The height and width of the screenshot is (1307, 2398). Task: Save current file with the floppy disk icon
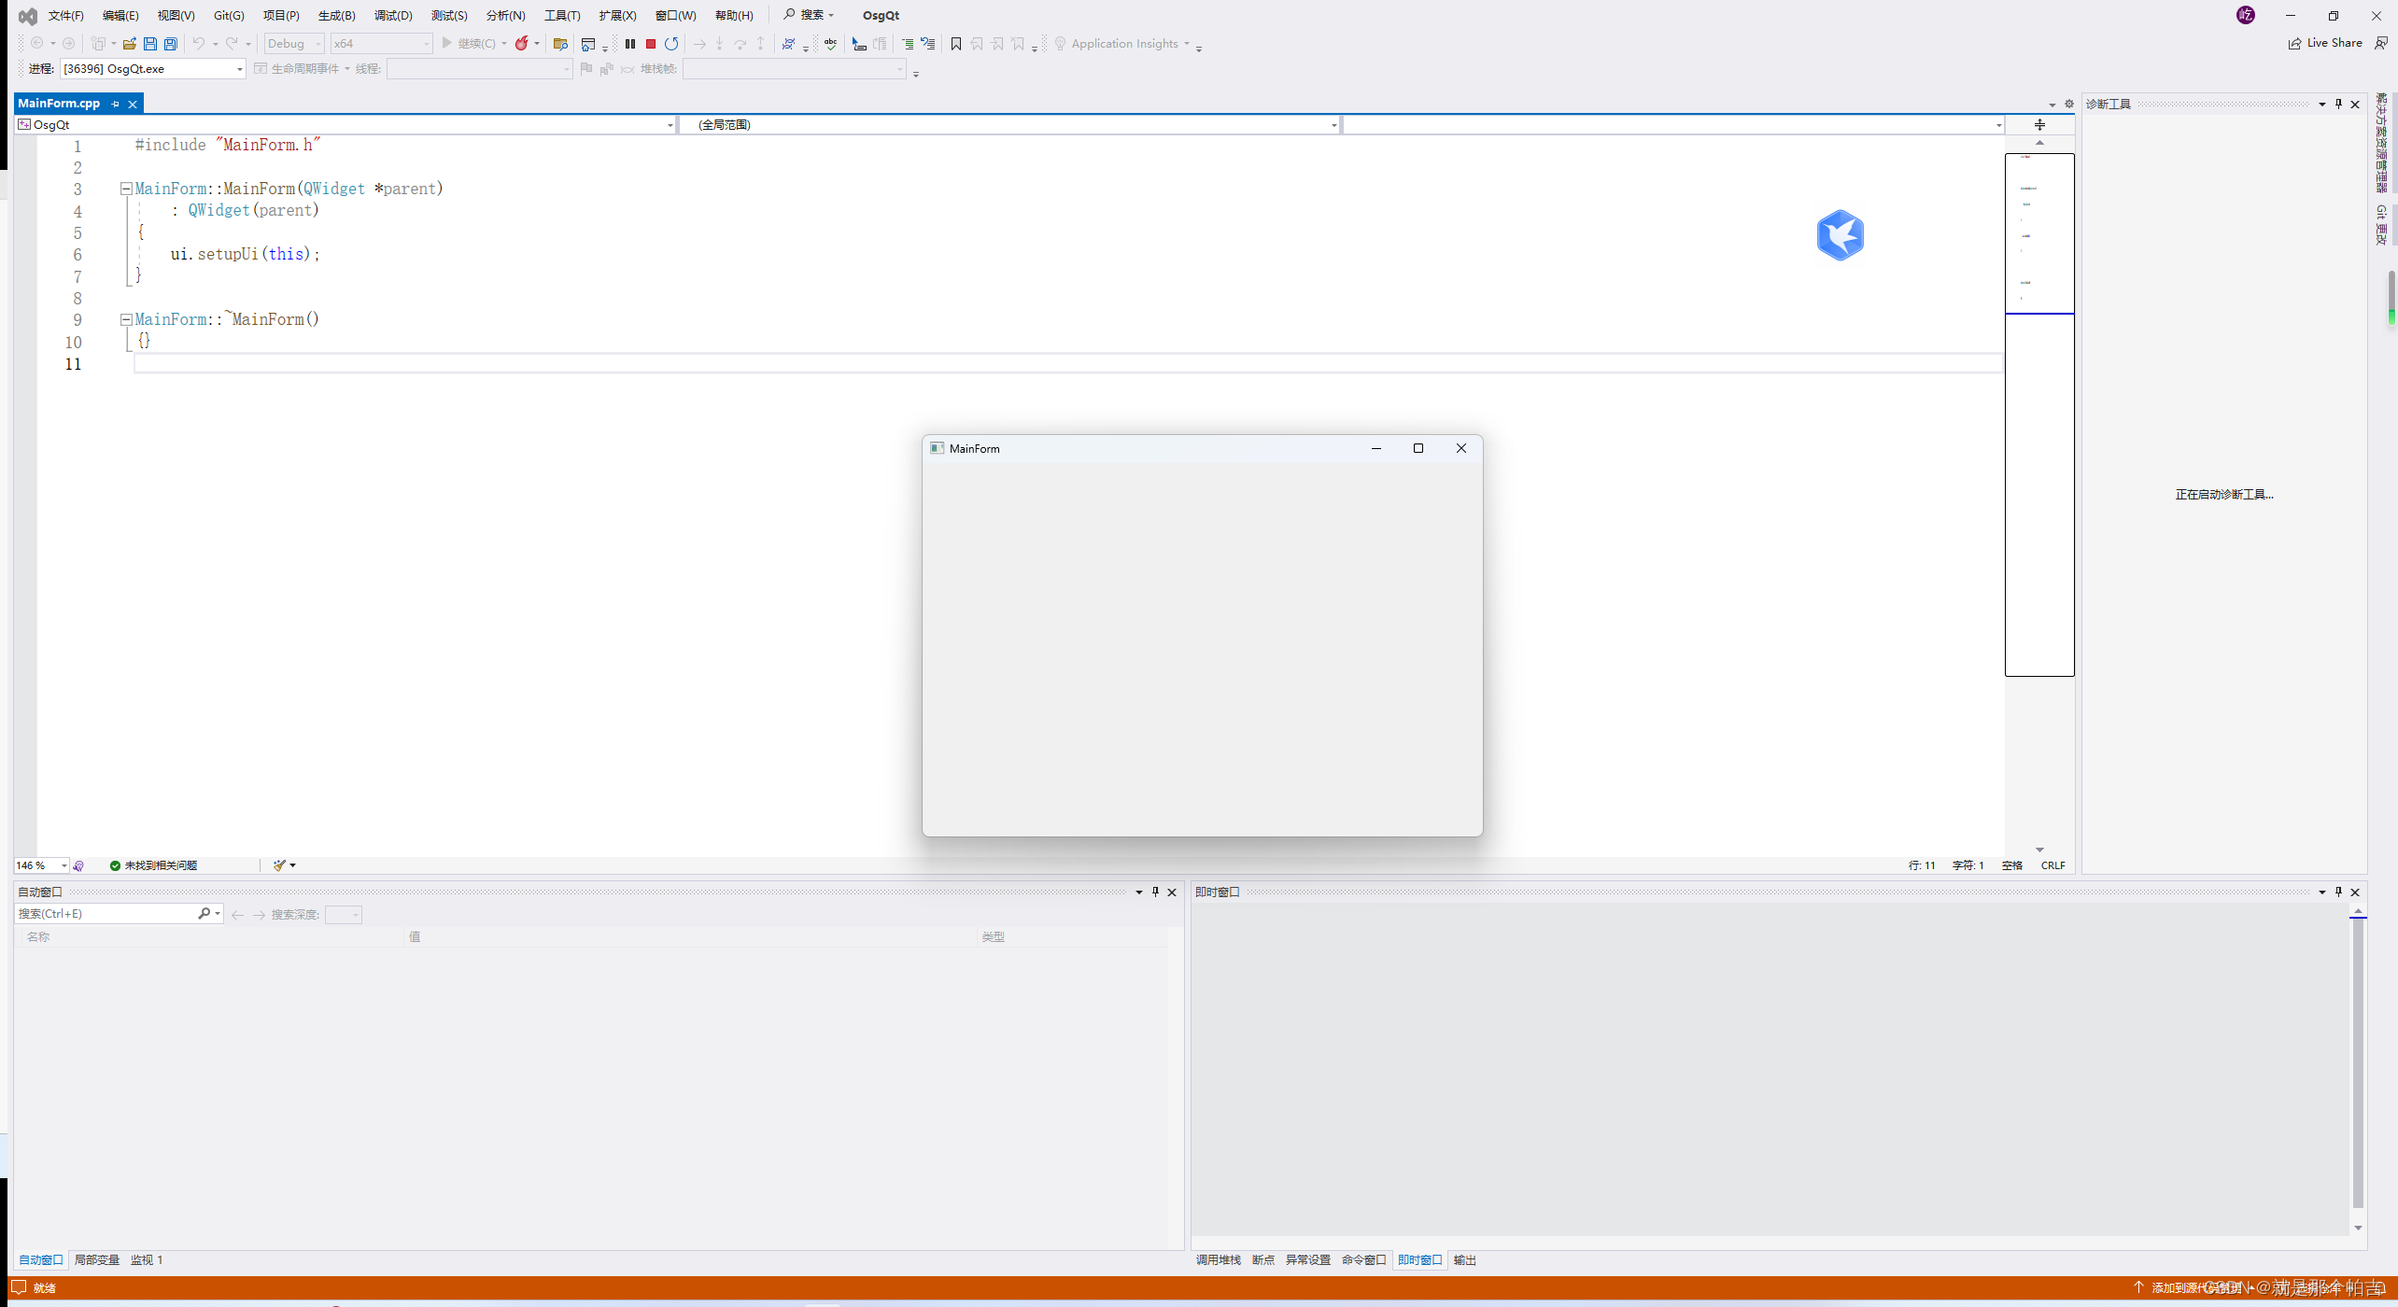[149, 44]
